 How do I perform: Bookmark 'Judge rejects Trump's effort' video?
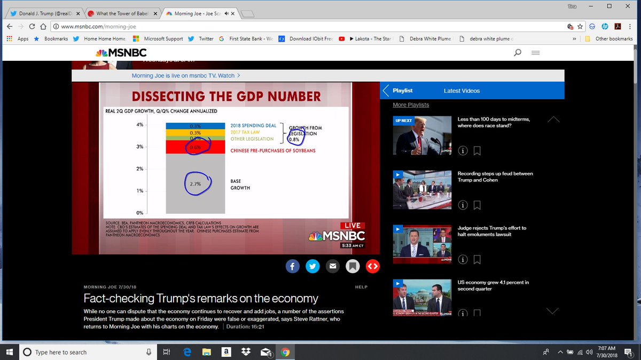coord(477,260)
